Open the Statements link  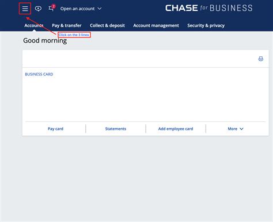[116, 129]
